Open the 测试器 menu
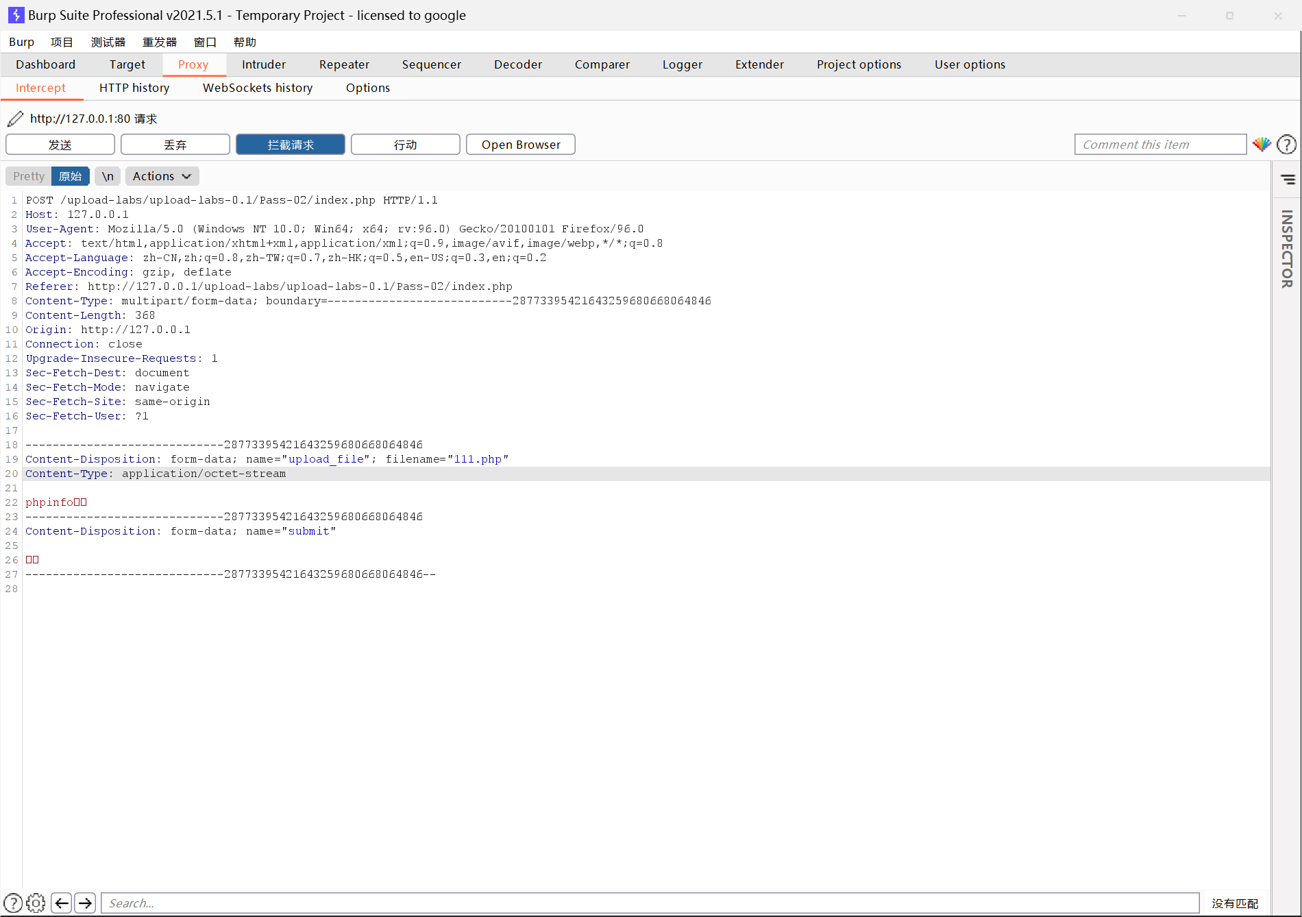Viewport: 1302px width, 917px height. 108,42
